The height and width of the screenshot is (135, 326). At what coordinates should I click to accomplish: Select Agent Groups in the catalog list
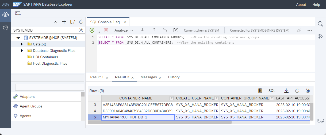pyautogui.click(x=46, y=106)
